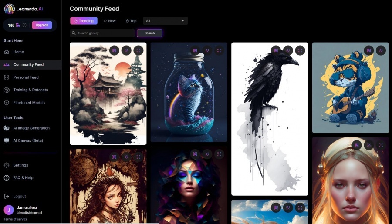The height and width of the screenshot is (224, 392).
Task: Click the Search button
Action: (x=149, y=33)
